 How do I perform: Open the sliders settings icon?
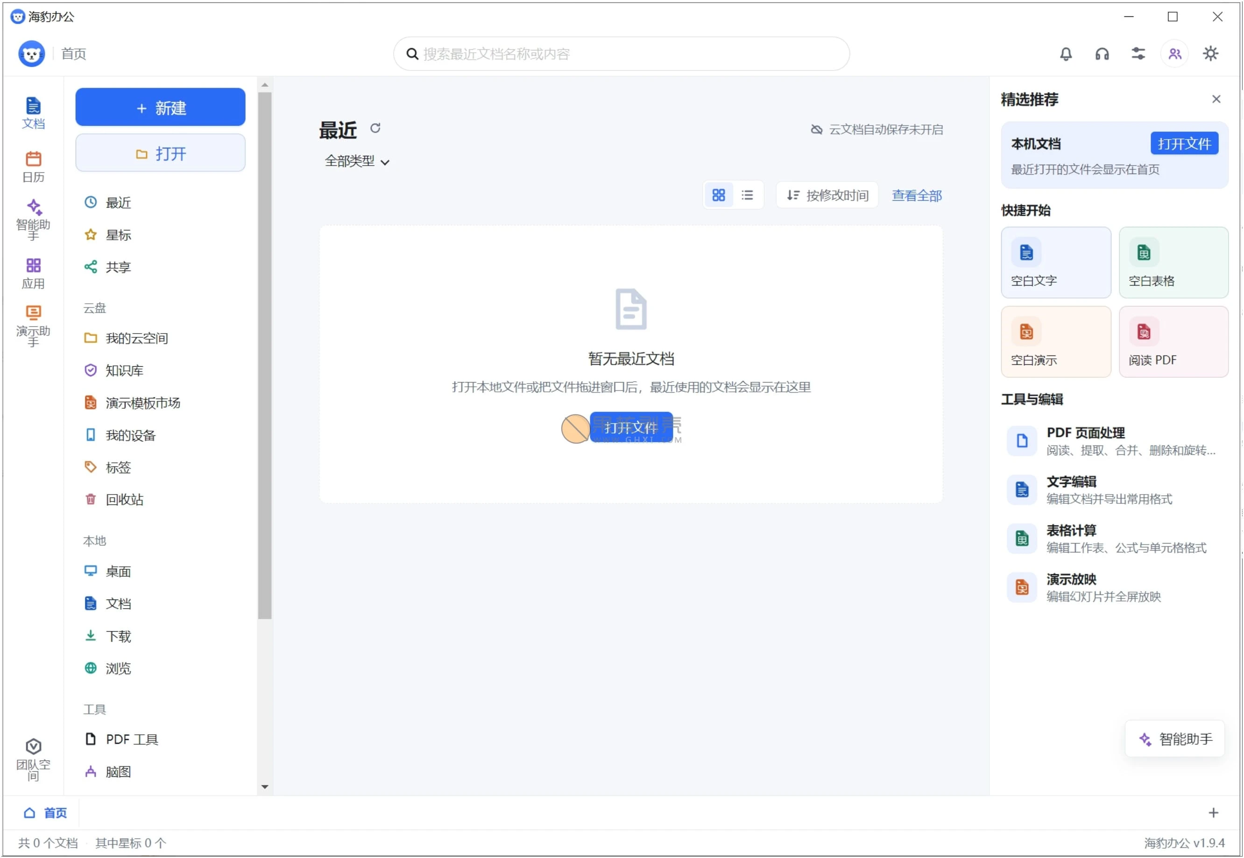tap(1138, 54)
